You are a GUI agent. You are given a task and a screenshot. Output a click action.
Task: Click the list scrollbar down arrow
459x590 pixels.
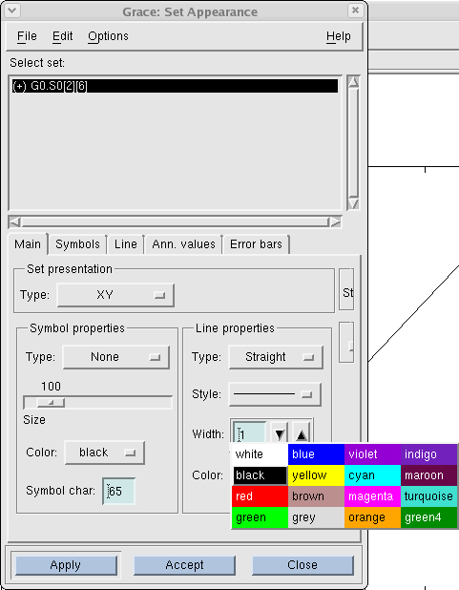pos(353,203)
